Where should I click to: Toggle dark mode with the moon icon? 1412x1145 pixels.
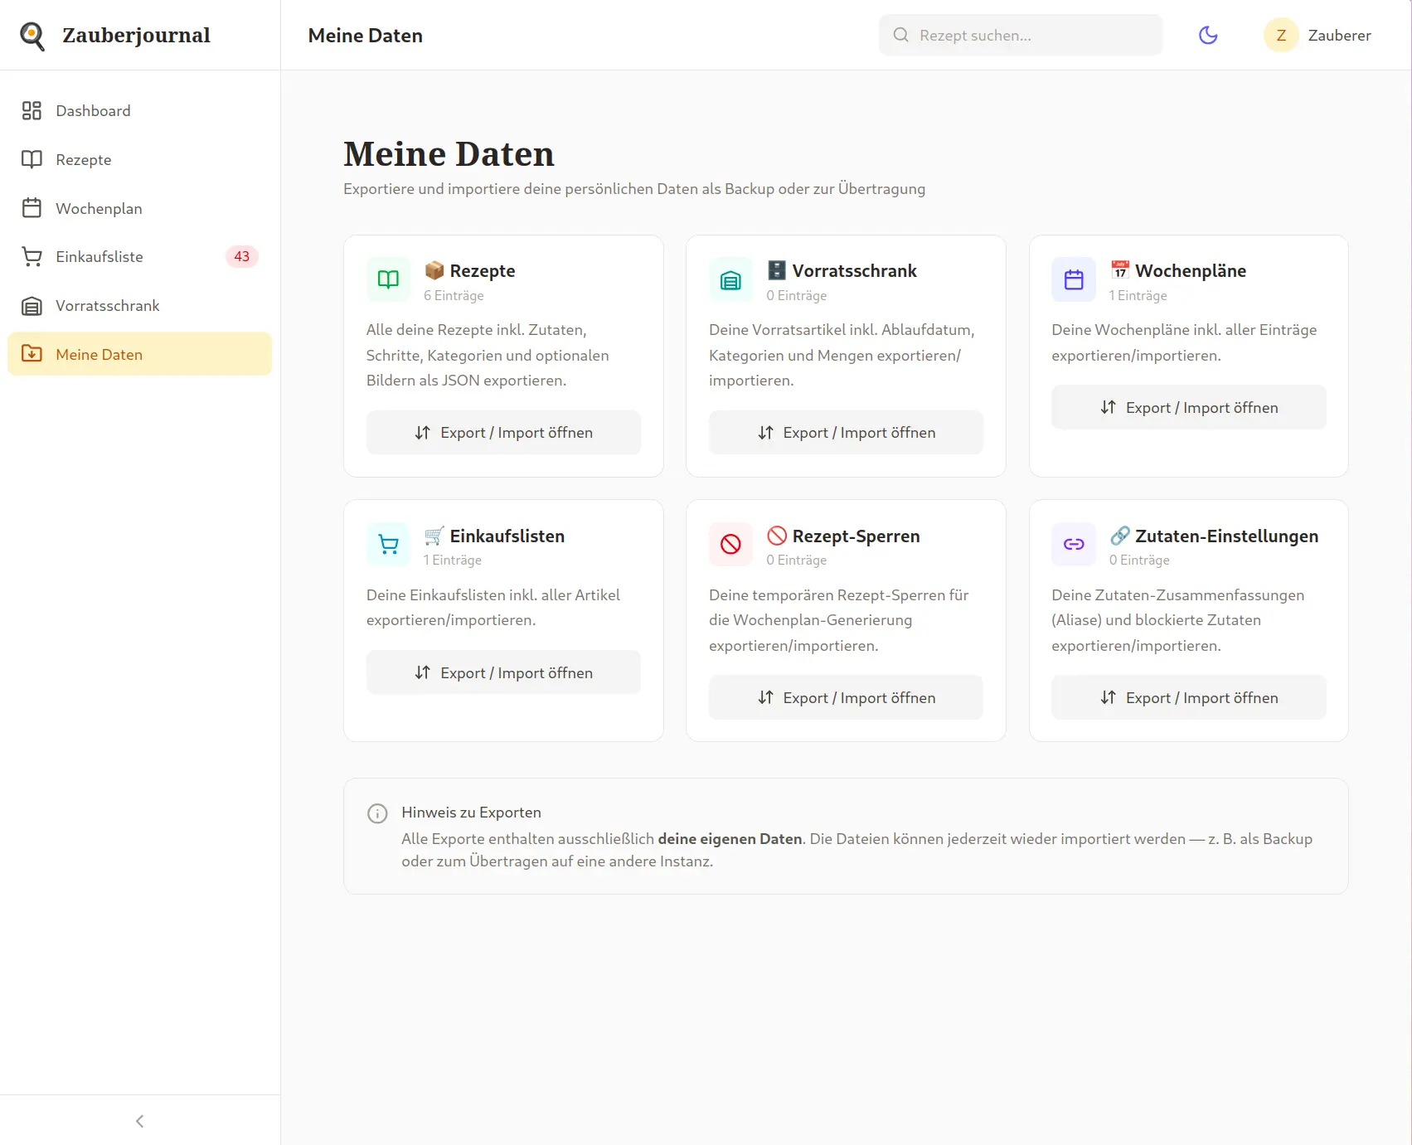click(x=1208, y=35)
